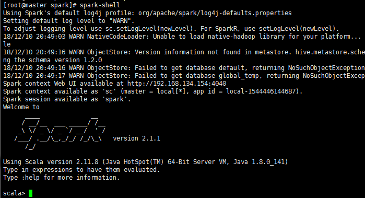Click the 'local[*]' master setting text
This screenshot has width=365, height=198.
171,91
